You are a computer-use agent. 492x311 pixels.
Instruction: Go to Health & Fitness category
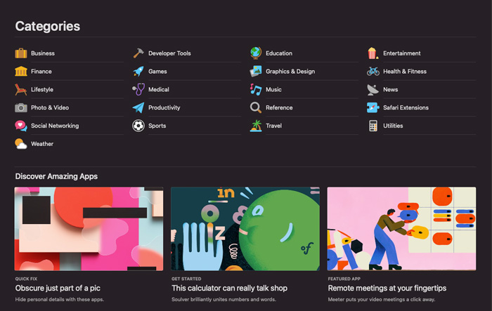pyautogui.click(x=404, y=72)
